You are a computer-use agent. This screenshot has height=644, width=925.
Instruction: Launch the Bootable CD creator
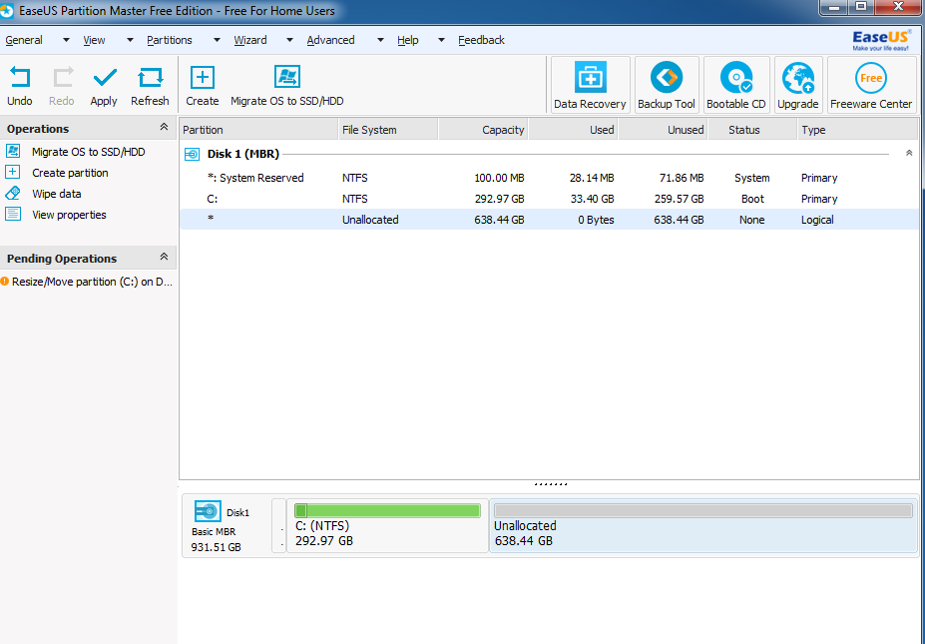click(736, 85)
